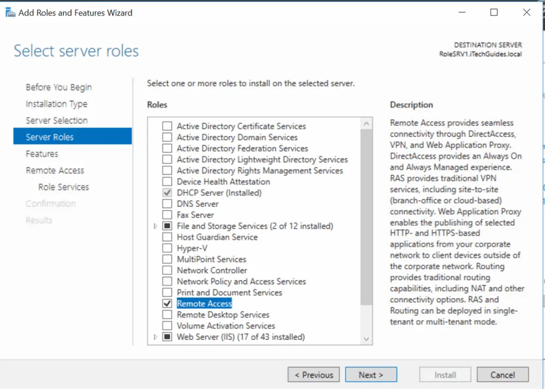Click roles list scroll down arrow

[x=366, y=339]
